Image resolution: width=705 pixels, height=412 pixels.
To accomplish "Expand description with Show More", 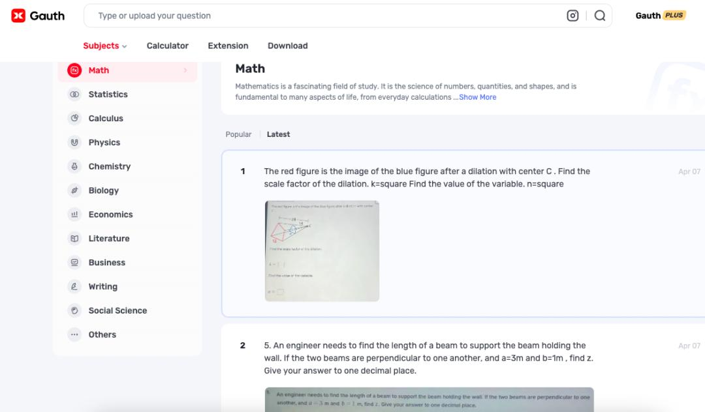I will (x=477, y=97).
